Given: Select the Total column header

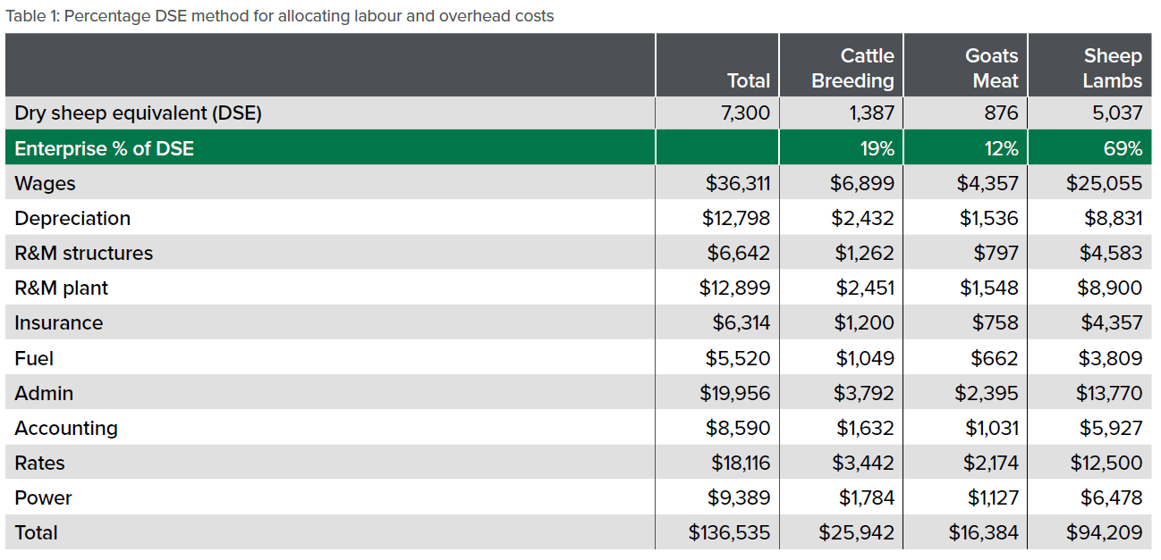Looking at the screenshot, I should coord(748,80).
